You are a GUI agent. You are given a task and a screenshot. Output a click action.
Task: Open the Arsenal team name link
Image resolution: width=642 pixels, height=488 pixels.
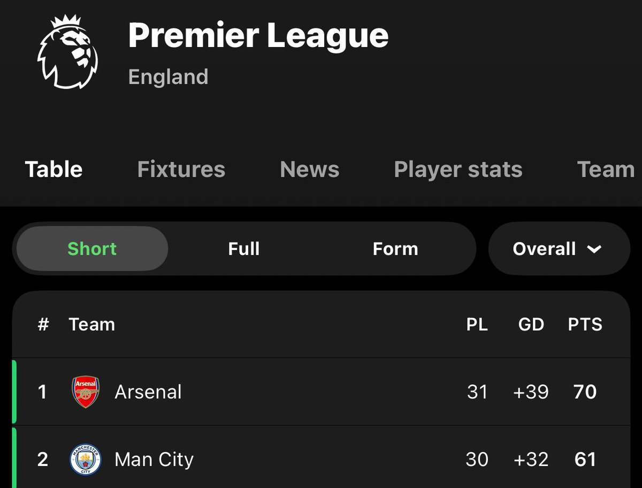148,392
